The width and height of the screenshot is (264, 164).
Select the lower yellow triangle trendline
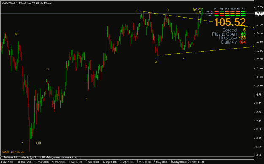[x=205, y=51]
